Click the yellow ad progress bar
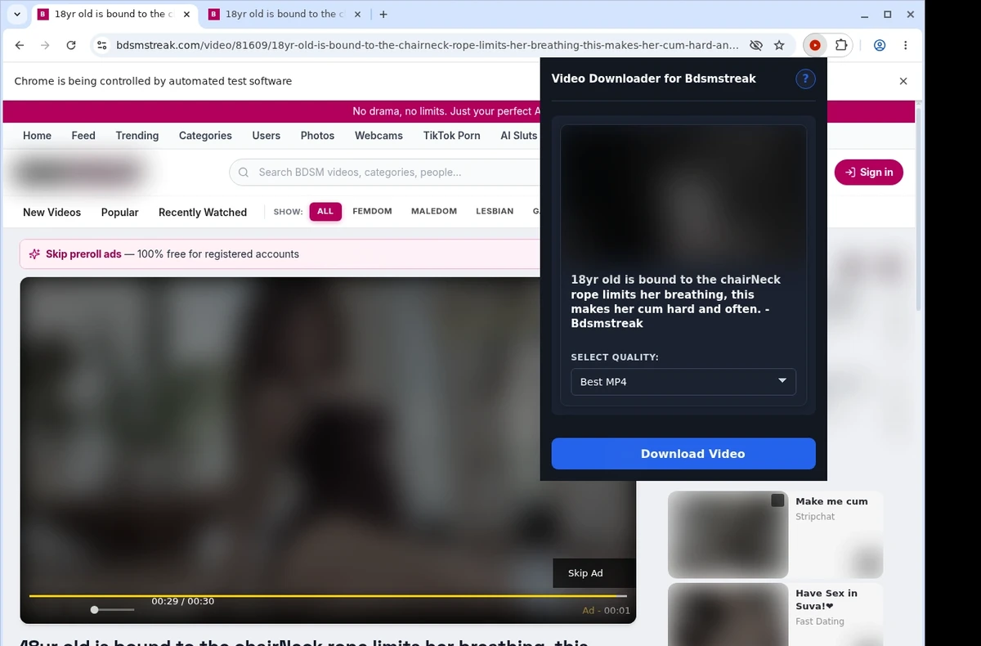 pyautogui.click(x=328, y=596)
